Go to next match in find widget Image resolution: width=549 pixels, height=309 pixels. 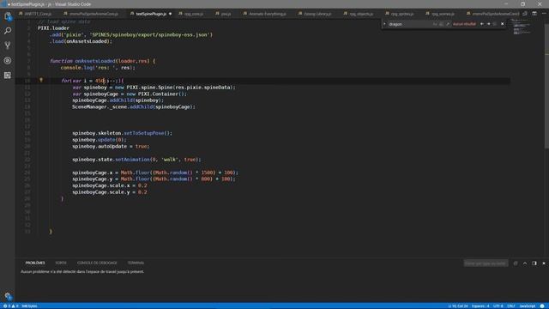[x=488, y=24]
